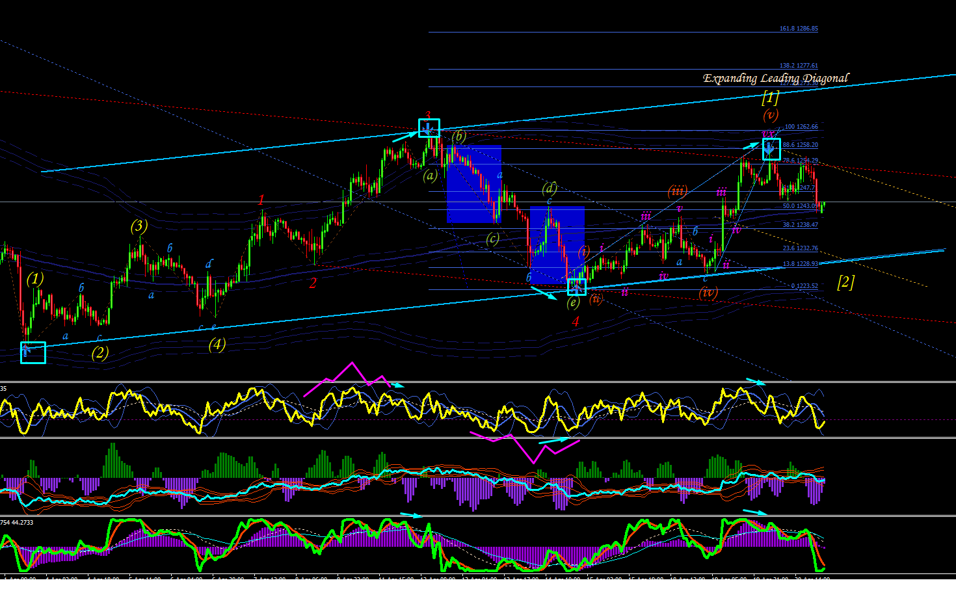Select the blue 'd' sub-wave label

click(209, 263)
